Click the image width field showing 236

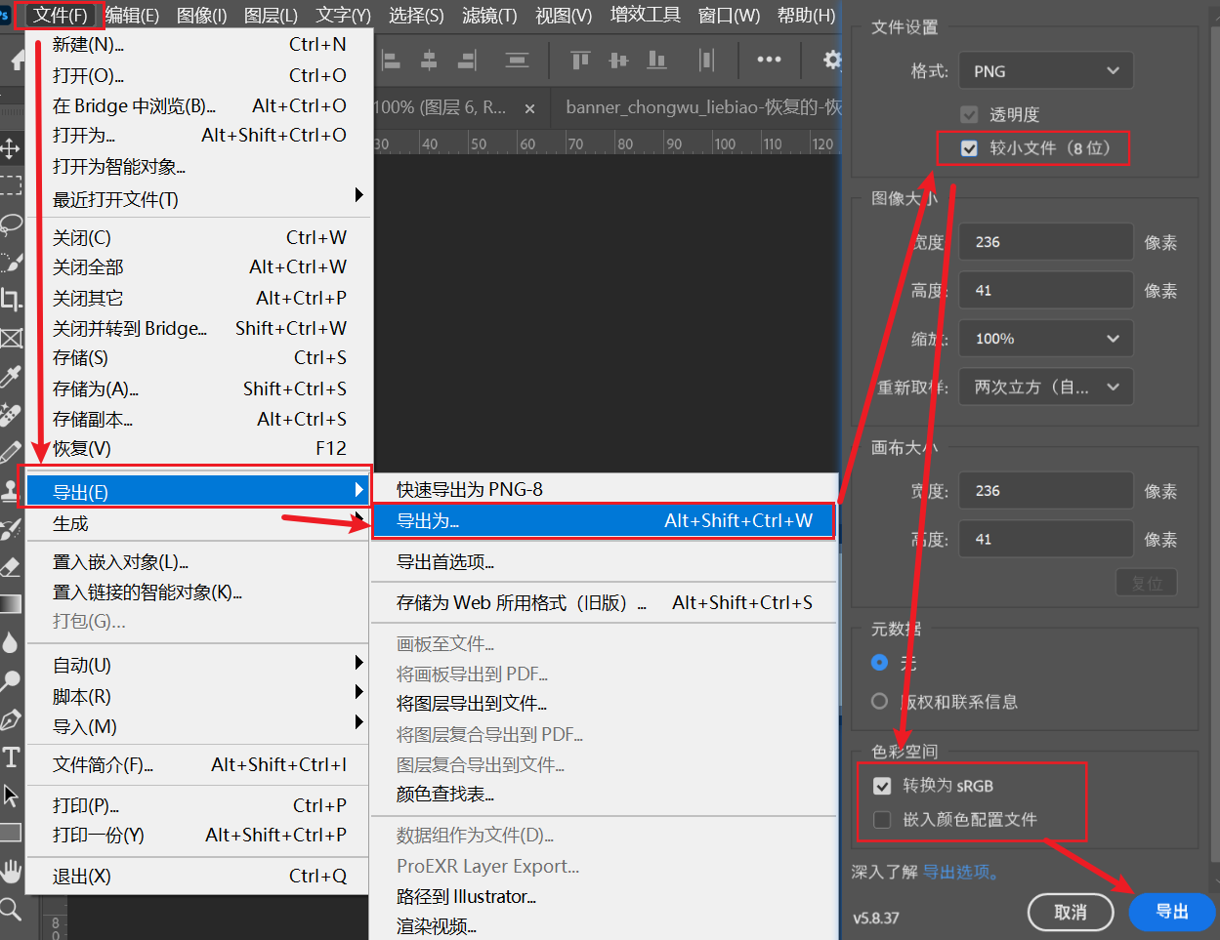click(x=1045, y=242)
